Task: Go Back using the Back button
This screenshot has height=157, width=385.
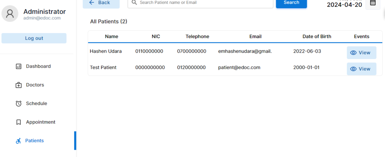Action: tap(101, 3)
